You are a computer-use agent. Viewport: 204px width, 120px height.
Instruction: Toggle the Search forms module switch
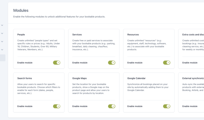[57, 106]
